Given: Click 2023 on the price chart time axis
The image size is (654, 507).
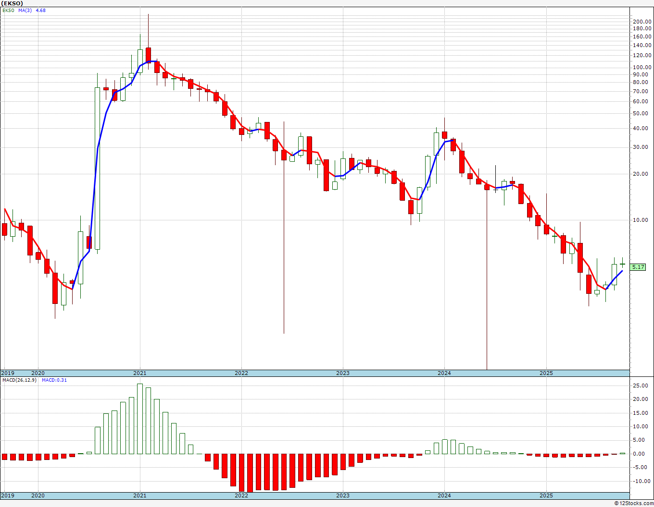Looking at the screenshot, I should tap(343, 373).
